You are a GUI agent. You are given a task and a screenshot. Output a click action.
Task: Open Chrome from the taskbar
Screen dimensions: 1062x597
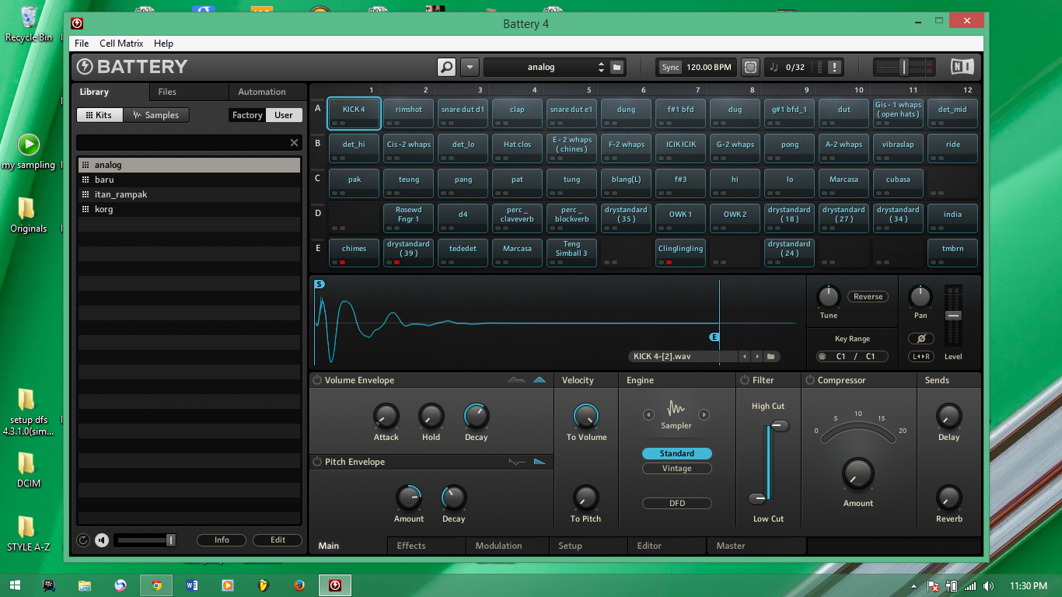coord(156,585)
